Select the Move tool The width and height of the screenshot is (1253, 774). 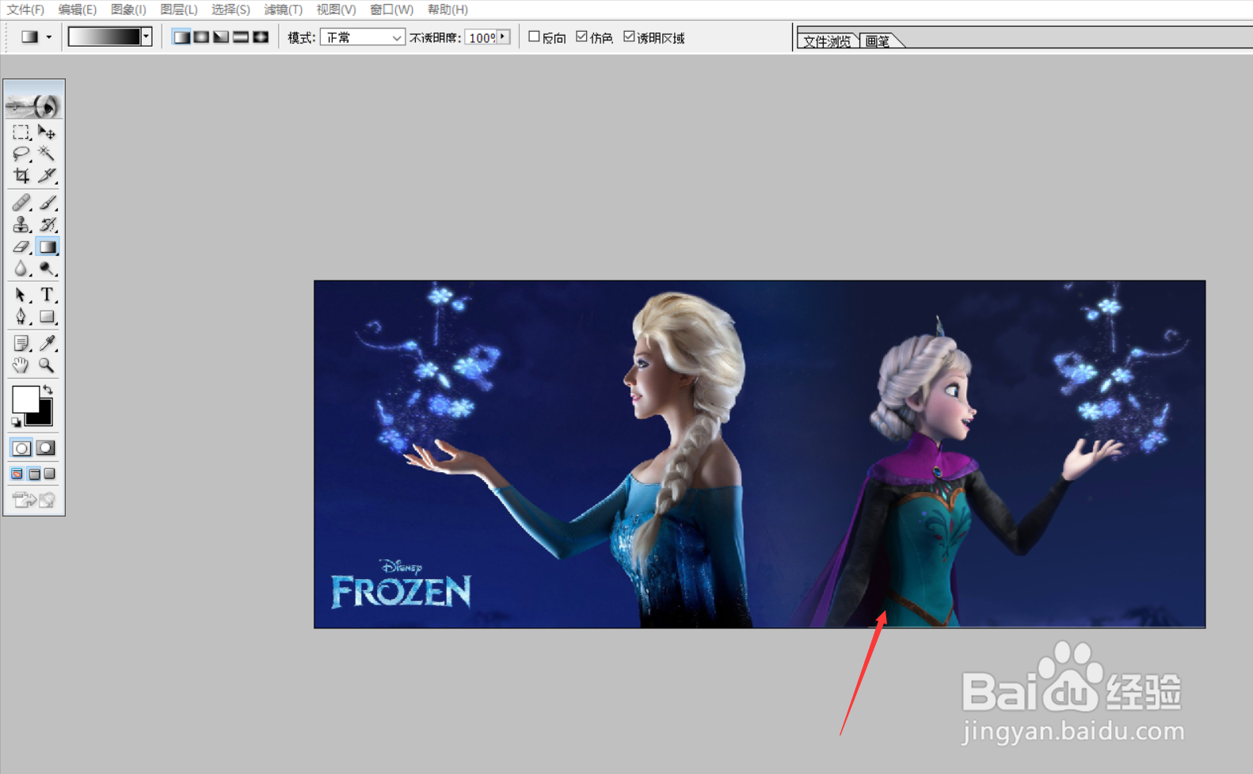click(x=47, y=132)
